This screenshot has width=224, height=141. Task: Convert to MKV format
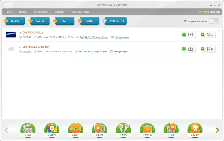[x=195, y=130]
